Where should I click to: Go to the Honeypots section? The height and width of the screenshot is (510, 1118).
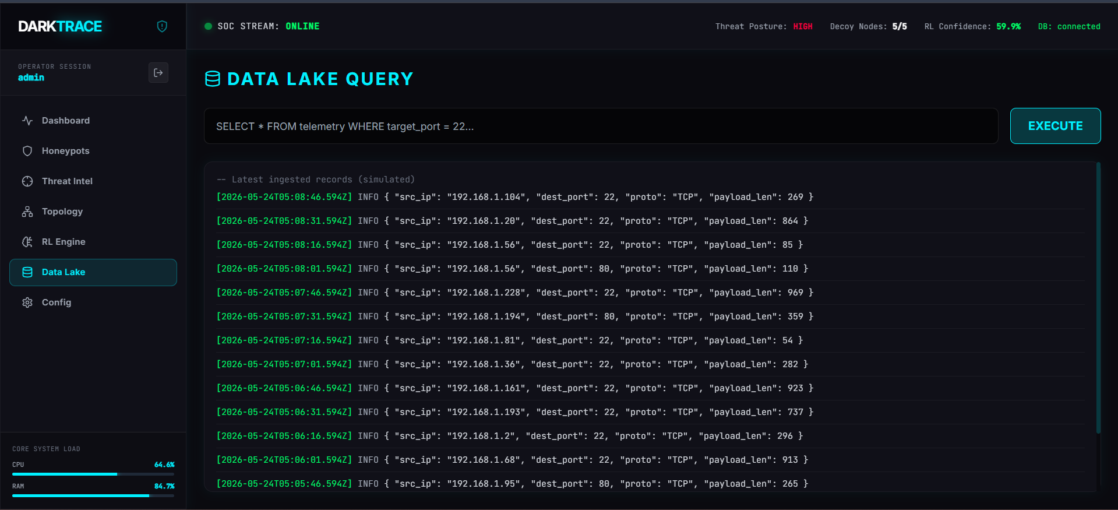(x=93, y=151)
